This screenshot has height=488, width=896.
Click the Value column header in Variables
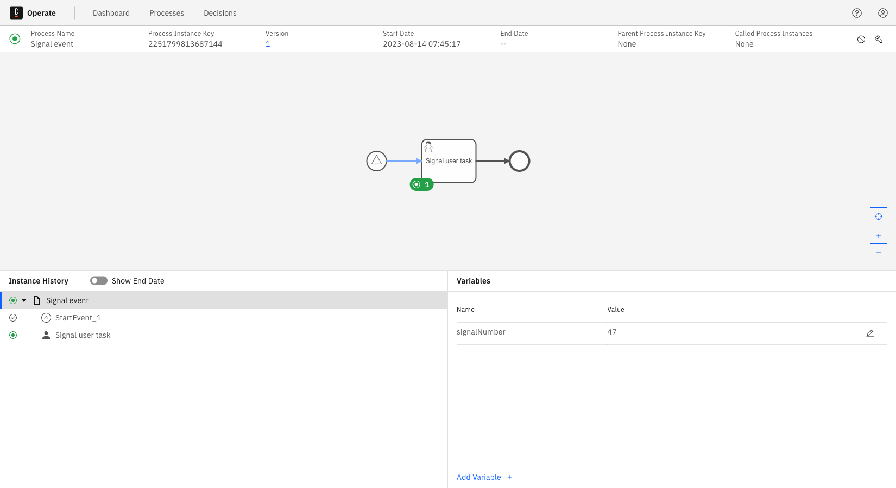tap(616, 310)
